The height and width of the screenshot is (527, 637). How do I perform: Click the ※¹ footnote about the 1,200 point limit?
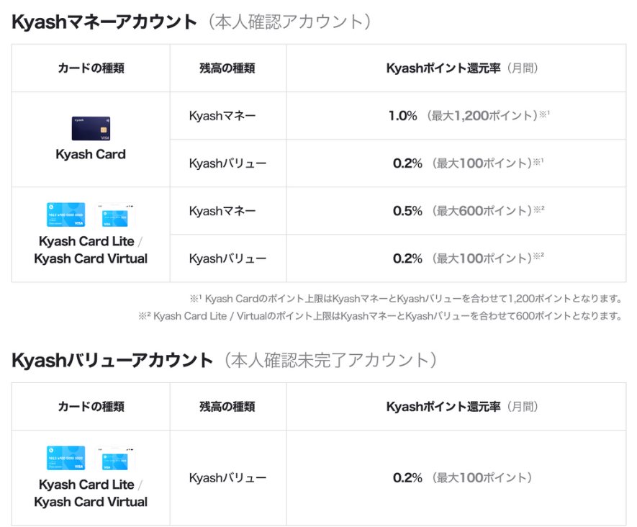click(x=405, y=298)
